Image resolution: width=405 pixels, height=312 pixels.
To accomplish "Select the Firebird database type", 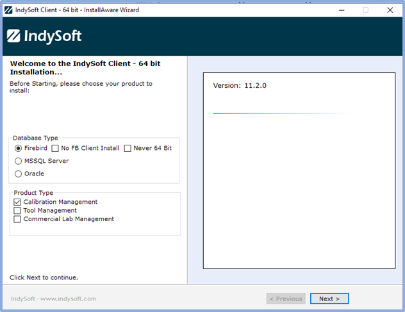I will coord(19,148).
